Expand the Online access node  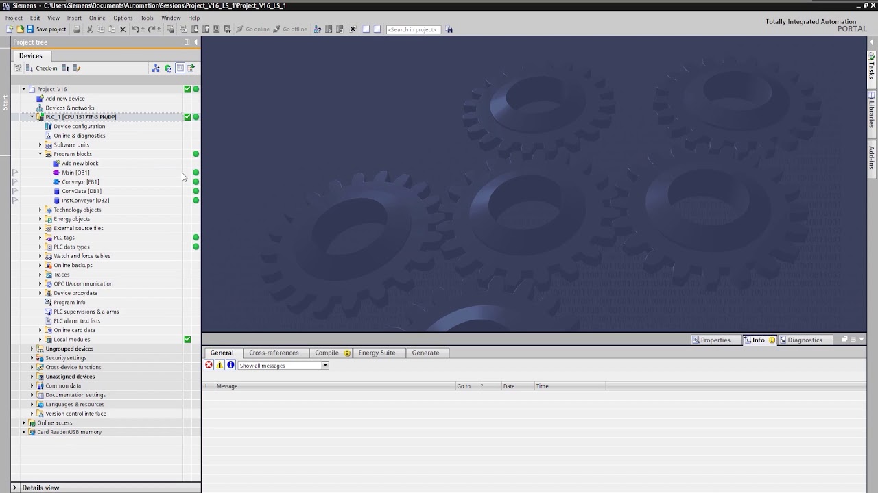pyautogui.click(x=23, y=422)
